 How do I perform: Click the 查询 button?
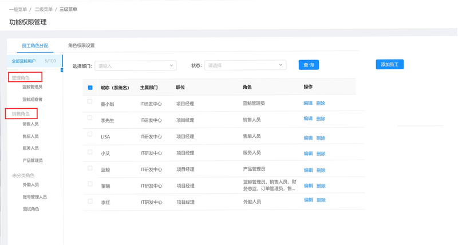(309, 65)
